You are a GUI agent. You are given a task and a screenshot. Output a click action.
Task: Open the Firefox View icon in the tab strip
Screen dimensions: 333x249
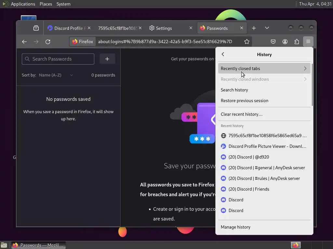click(36, 28)
